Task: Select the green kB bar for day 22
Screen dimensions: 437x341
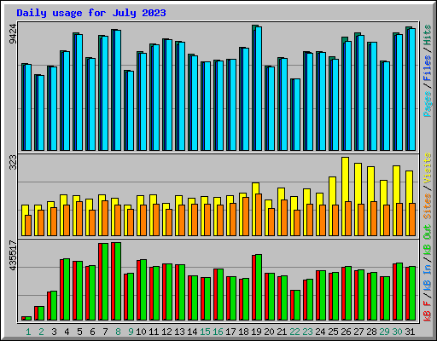Action: point(297,305)
